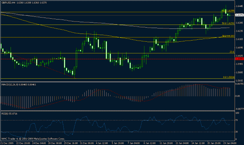Viewport: 244px width, 145px height.
Task: Click the 1.5955 price axis label
Action: point(239,64)
